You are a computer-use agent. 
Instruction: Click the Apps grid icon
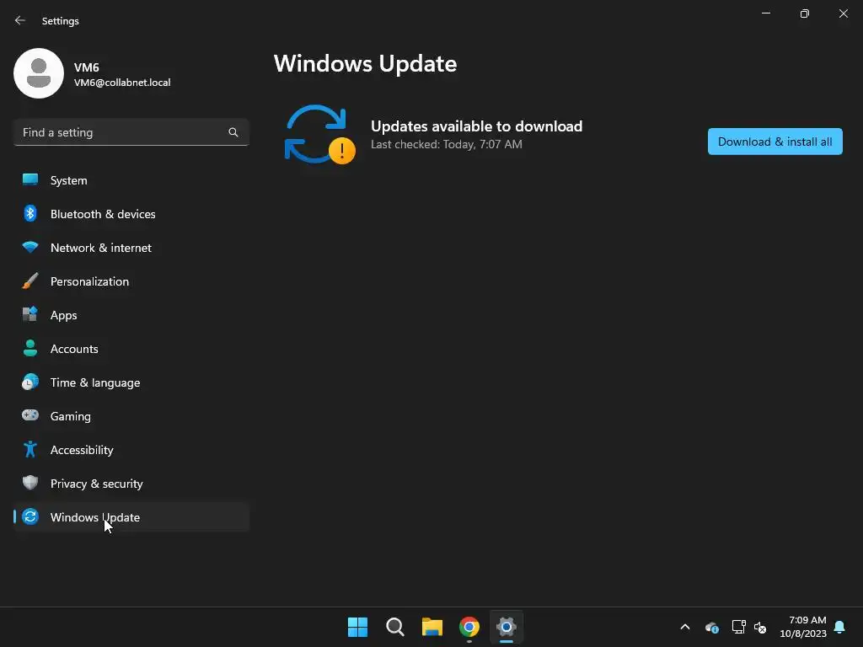coord(30,314)
